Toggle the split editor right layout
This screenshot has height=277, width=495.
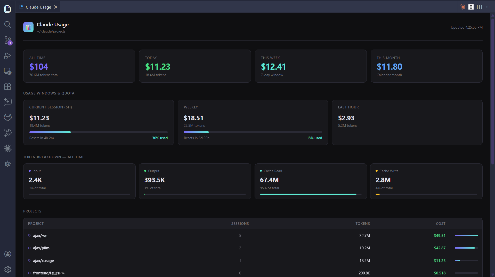point(480,7)
